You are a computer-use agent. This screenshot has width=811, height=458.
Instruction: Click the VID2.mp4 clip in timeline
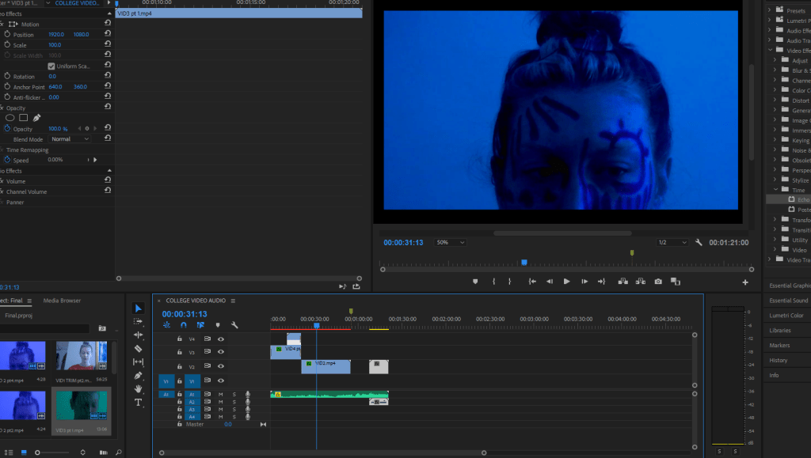click(x=326, y=366)
